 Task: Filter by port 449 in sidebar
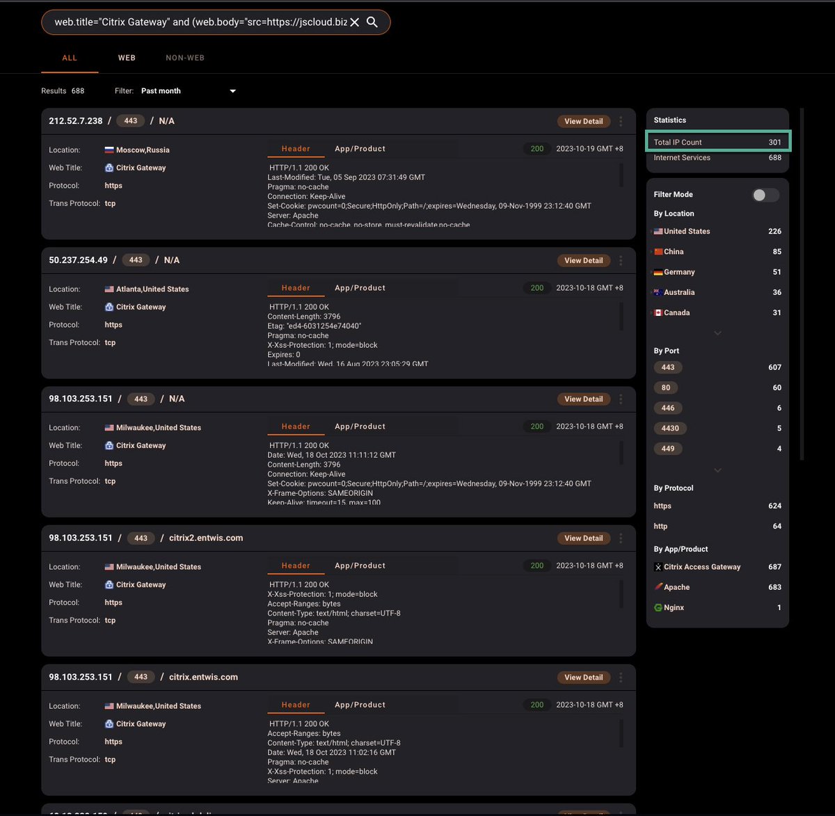(x=668, y=449)
